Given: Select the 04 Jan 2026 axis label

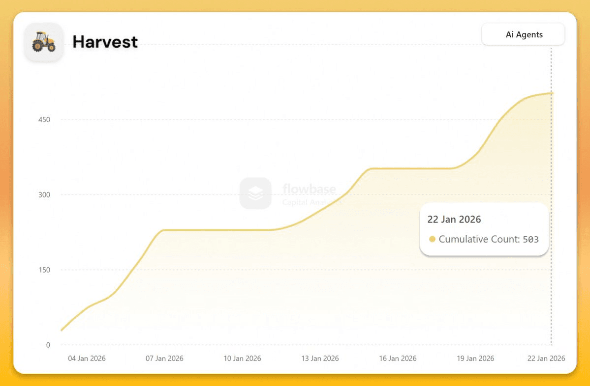Looking at the screenshot, I should point(87,358).
